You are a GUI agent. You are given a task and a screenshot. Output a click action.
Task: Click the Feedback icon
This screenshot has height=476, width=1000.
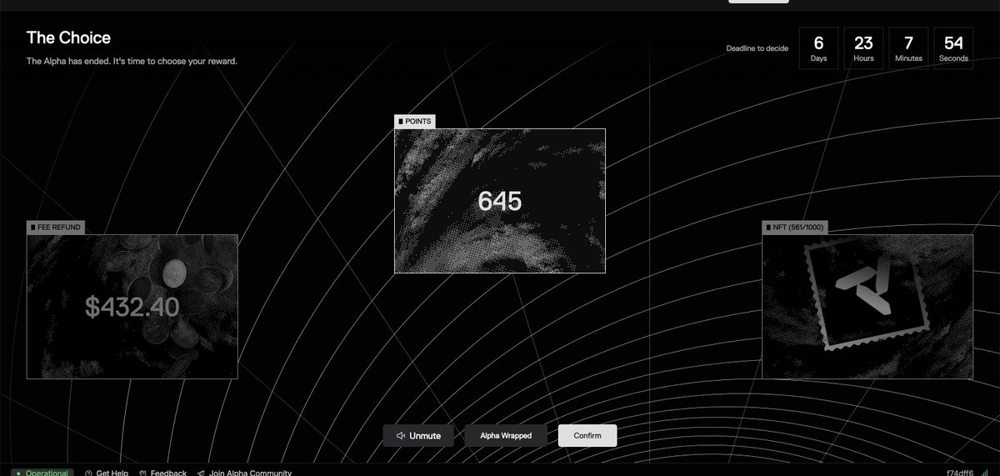[143, 473]
